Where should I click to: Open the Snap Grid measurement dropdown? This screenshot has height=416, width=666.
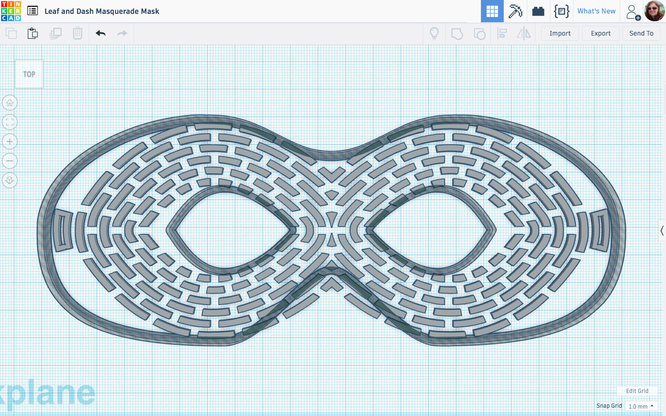tap(641, 406)
